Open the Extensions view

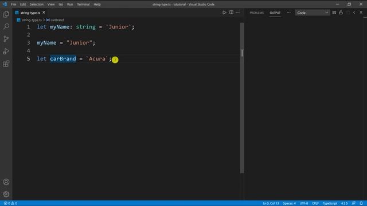6,64
